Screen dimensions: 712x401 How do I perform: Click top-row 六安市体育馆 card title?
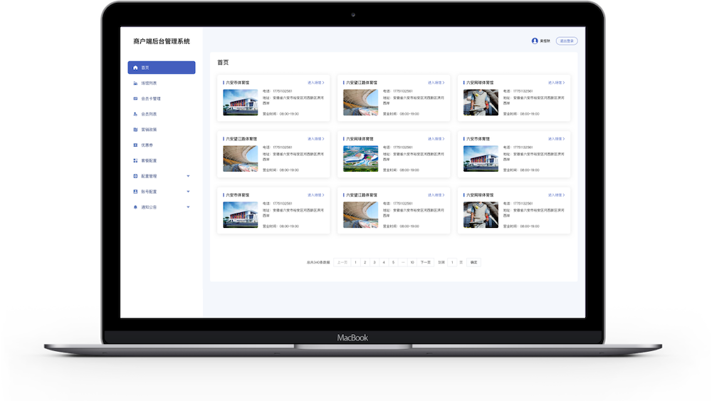pyautogui.click(x=238, y=83)
